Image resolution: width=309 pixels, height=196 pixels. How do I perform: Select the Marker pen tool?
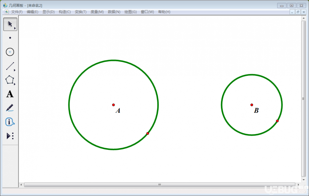(10, 108)
